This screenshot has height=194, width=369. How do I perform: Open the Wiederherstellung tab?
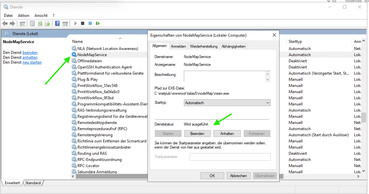(x=204, y=46)
